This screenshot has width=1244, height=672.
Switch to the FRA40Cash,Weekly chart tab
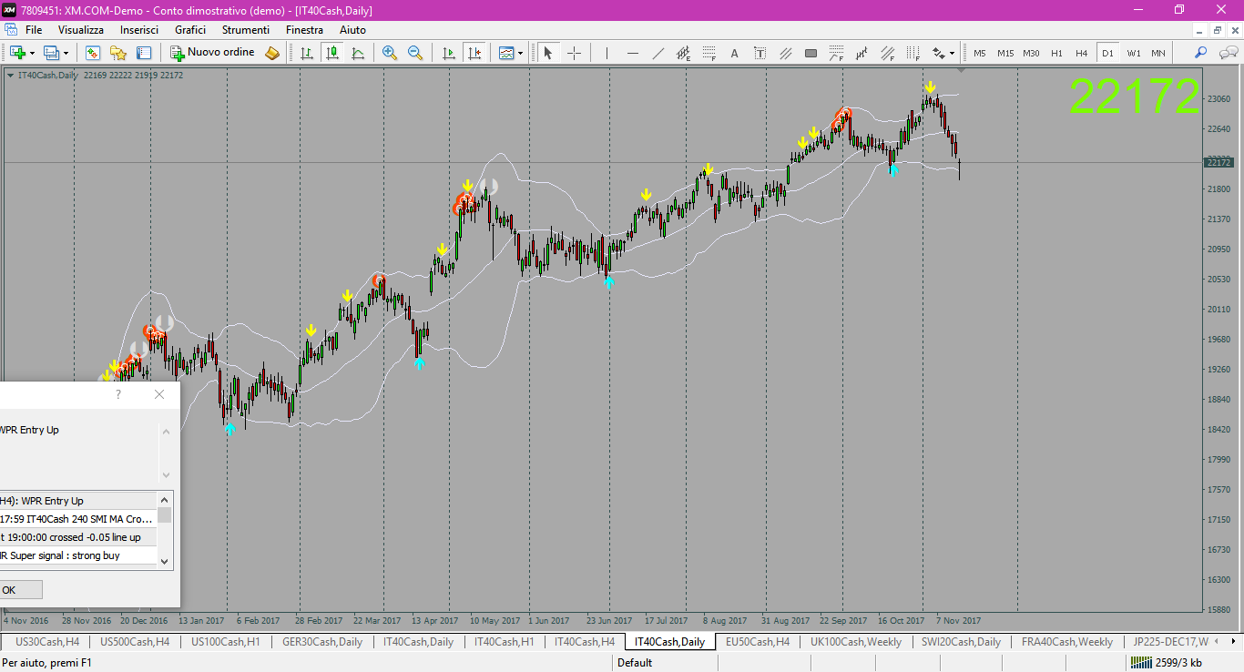1067,642
